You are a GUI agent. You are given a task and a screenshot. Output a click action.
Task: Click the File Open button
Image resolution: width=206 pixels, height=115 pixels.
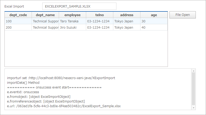point(183,15)
